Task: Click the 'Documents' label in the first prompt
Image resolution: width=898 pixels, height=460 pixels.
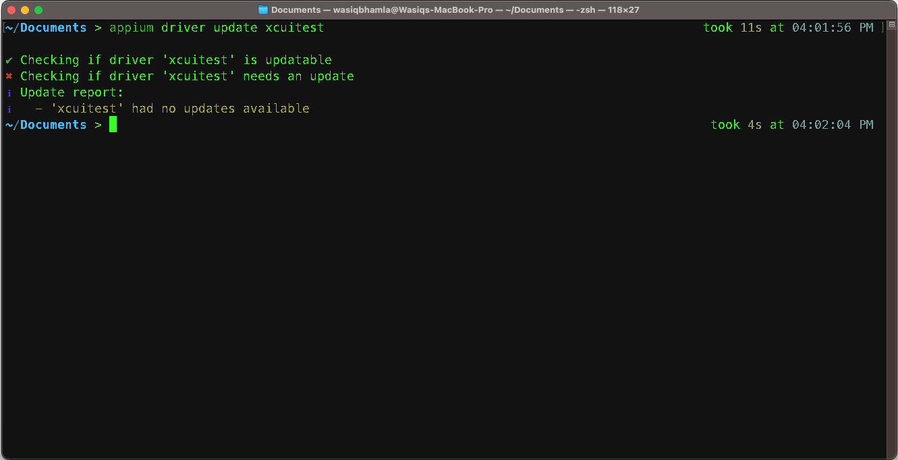Action: pos(54,28)
